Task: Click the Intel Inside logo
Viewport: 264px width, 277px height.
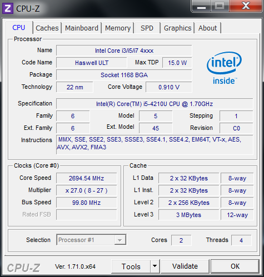Action: click(224, 68)
